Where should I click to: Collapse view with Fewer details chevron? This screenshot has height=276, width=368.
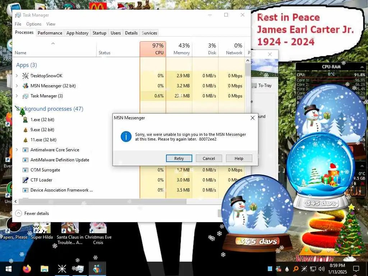(18, 213)
